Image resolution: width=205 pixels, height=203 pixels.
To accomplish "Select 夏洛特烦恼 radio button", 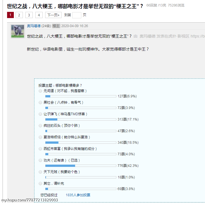I will point(40,137).
